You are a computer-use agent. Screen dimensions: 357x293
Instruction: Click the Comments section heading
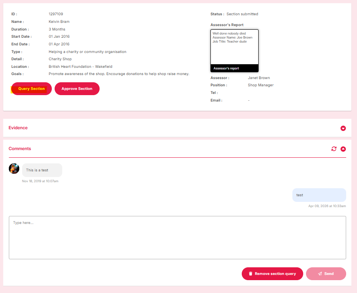tap(20, 149)
